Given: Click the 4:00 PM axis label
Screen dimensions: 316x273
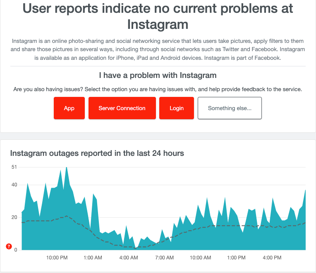Looking at the screenshot, I should coord(272,257).
